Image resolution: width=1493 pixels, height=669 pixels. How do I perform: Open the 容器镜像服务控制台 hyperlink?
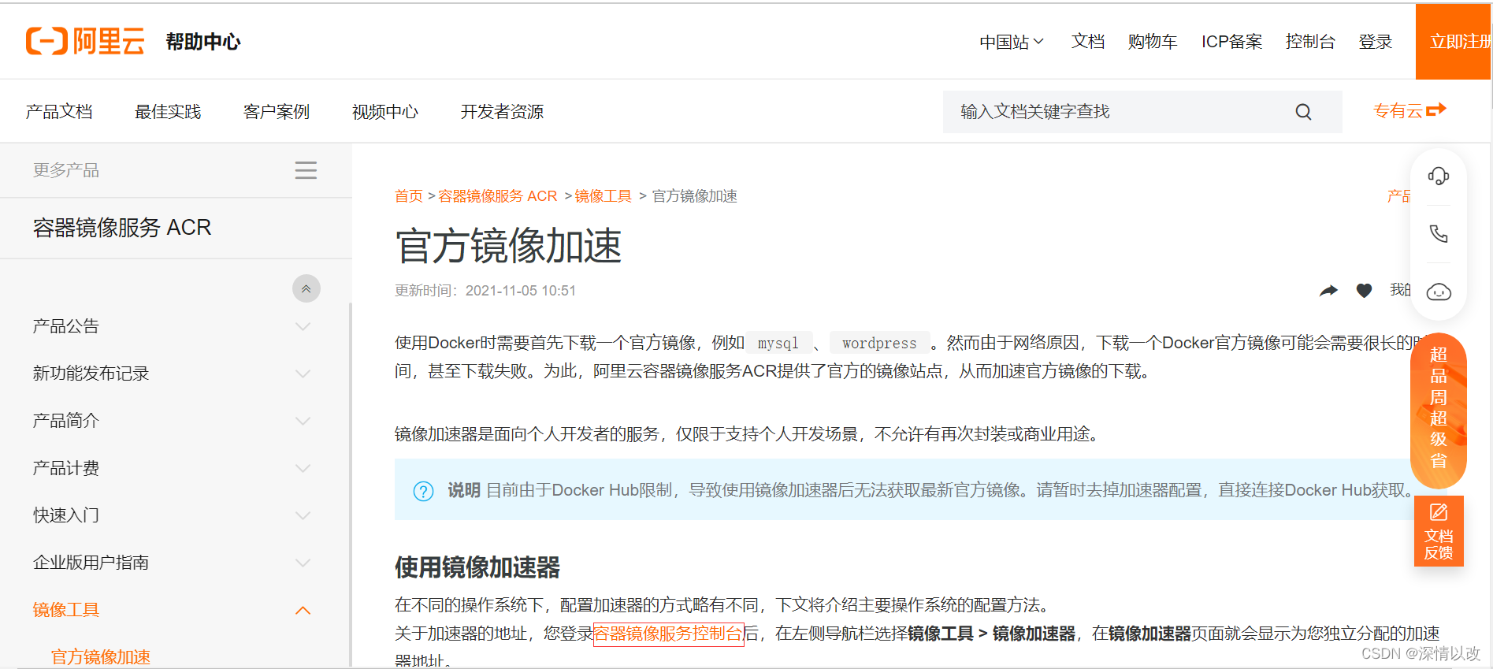(x=668, y=634)
